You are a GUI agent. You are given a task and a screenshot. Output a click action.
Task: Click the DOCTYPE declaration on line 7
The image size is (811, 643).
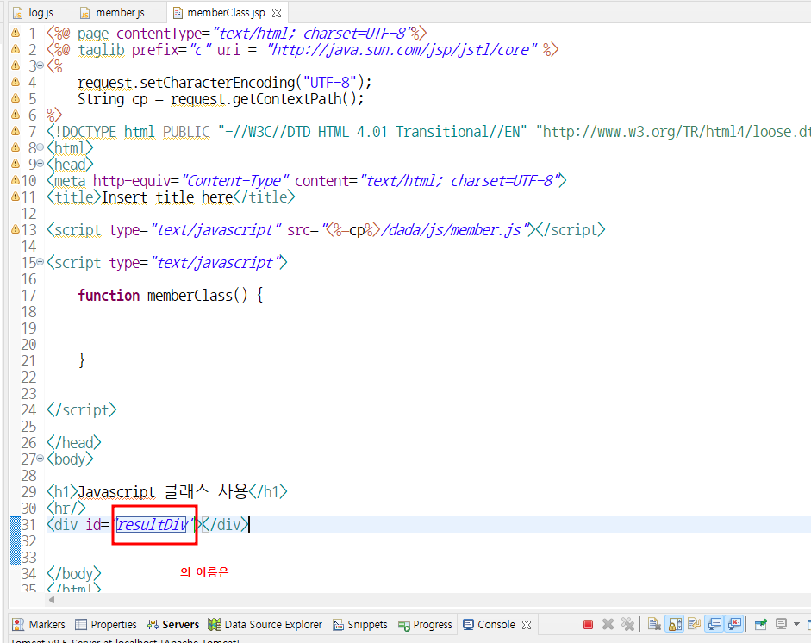(x=429, y=131)
